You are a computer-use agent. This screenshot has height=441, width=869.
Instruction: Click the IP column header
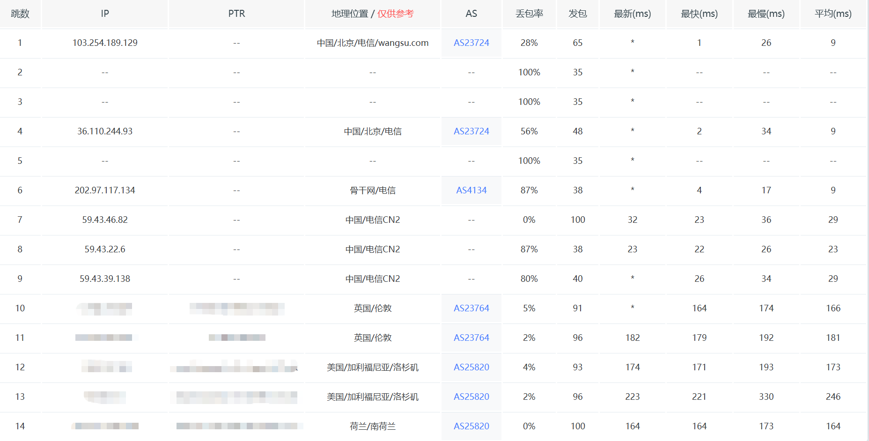[105, 14]
